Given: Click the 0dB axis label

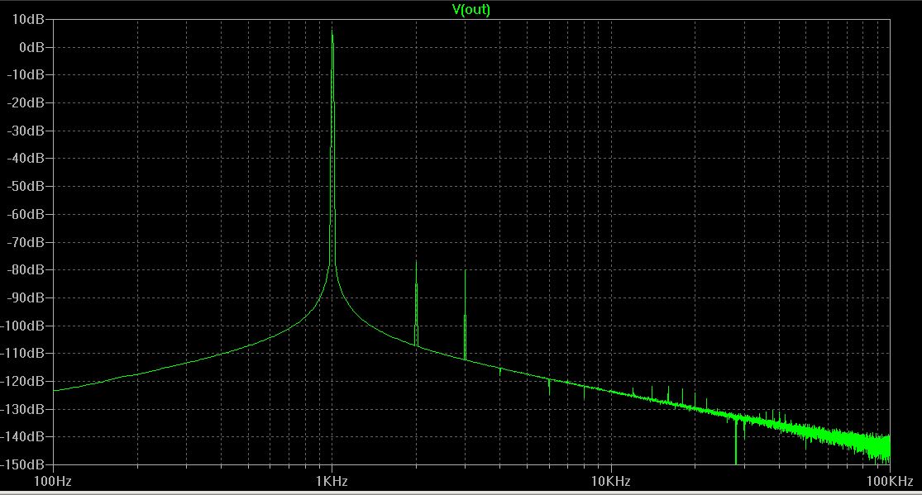Looking at the screenshot, I should pos(31,48).
